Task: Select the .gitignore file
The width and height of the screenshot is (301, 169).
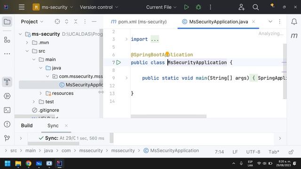Action: [46, 110]
